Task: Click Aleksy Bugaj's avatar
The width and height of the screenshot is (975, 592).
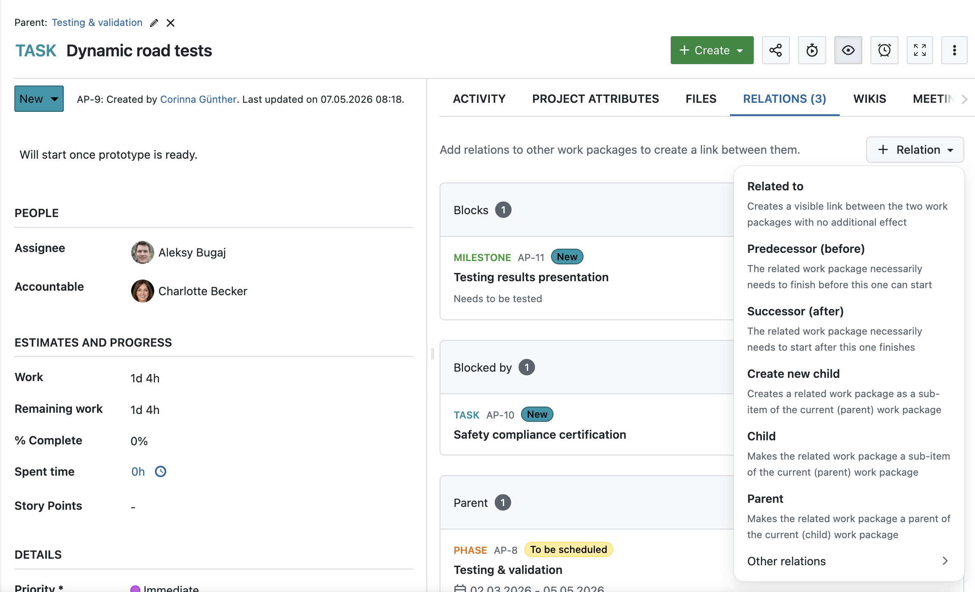Action: (x=142, y=252)
